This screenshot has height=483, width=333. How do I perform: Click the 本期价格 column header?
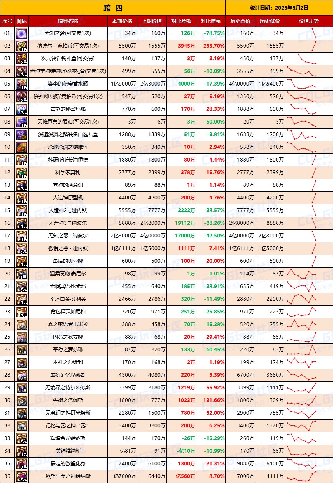coord(122,21)
